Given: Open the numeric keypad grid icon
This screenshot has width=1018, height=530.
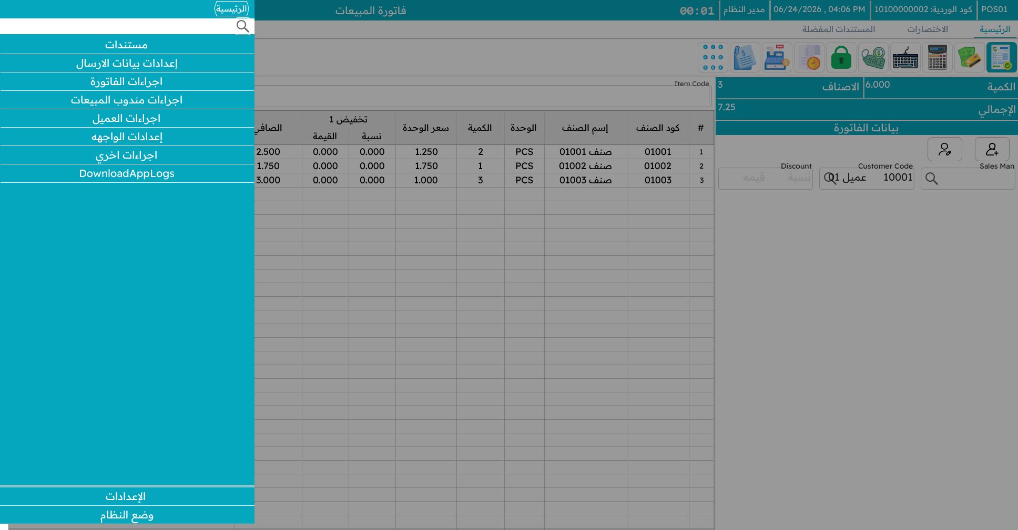Looking at the screenshot, I should [713, 57].
